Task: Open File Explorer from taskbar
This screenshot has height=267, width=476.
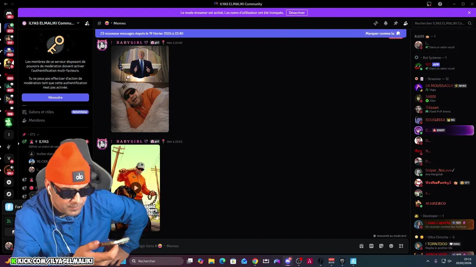Action: (x=211, y=261)
